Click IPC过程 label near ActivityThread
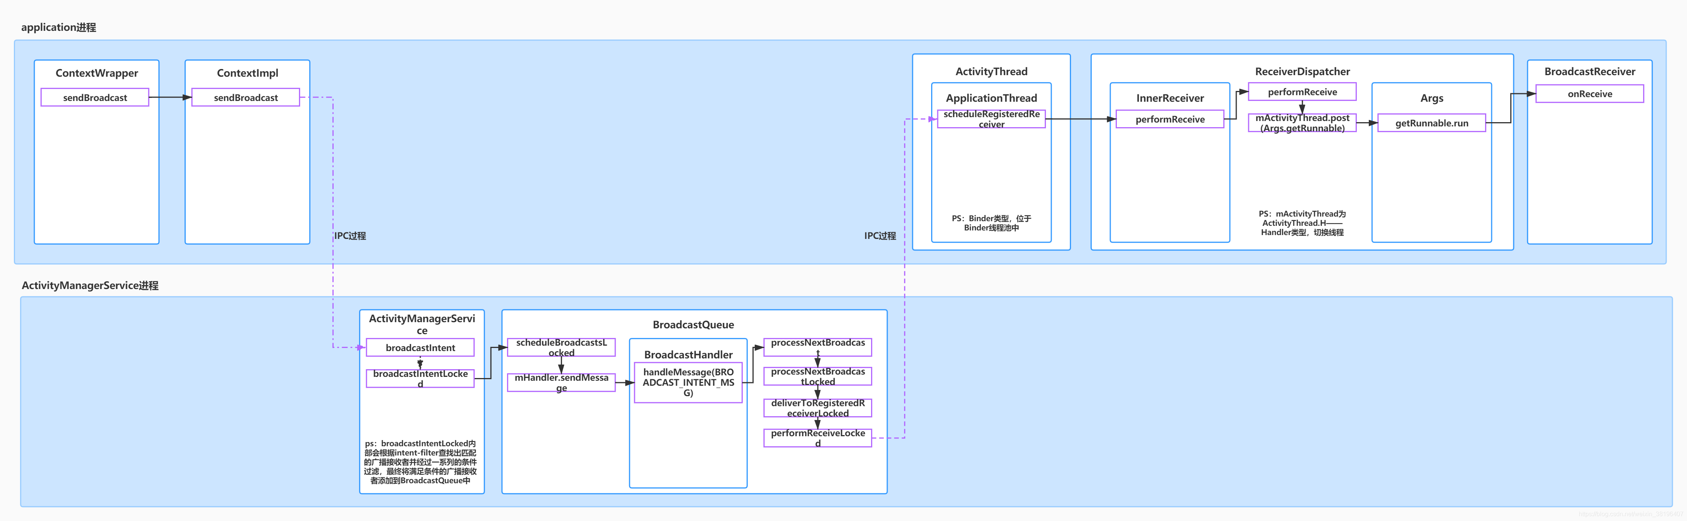 point(880,235)
